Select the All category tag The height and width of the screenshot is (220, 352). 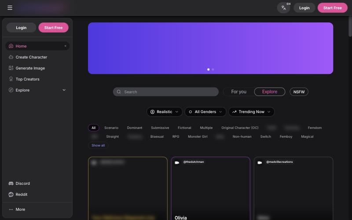click(x=94, y=128)
